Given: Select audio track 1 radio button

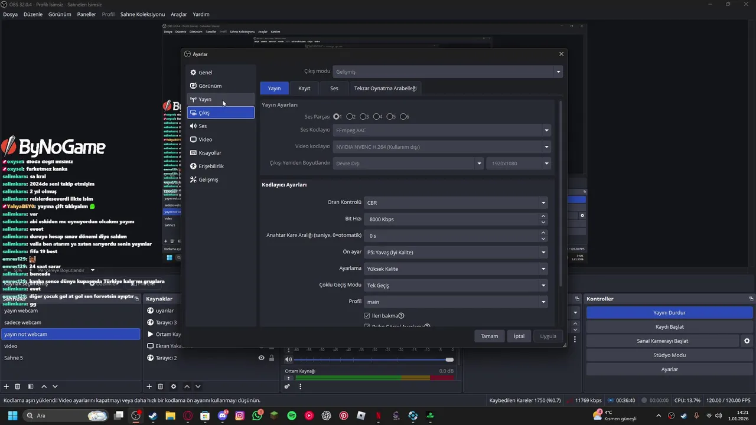Looking at the screenshot, I should point(337,117).
